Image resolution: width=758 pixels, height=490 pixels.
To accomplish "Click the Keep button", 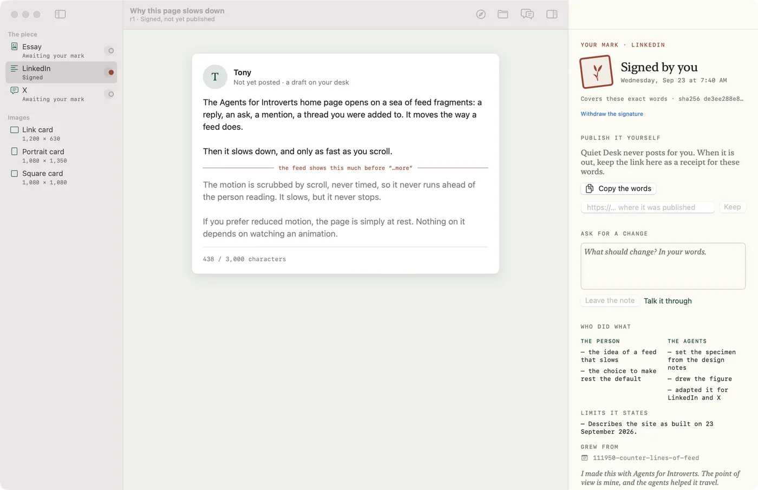I will (733, 207).
